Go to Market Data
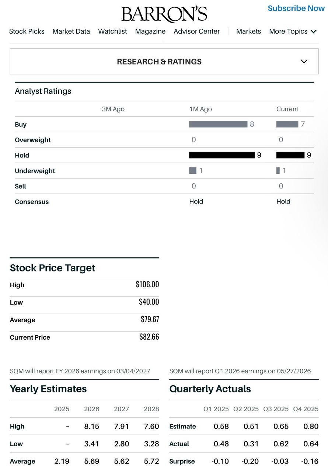This screenshot has height=472, width=328. (71, 31)
